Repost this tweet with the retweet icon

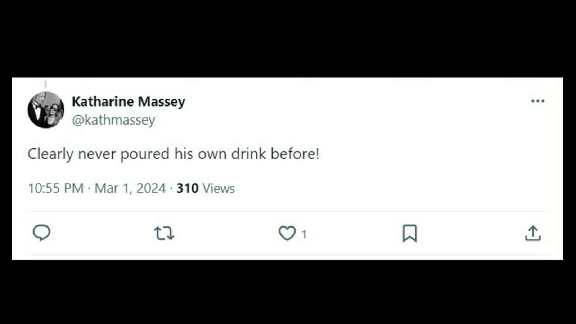(164, 233)
